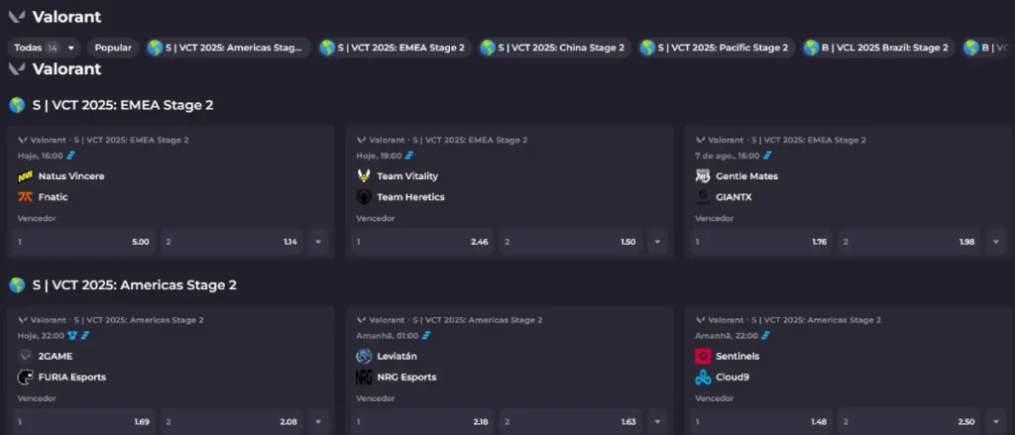
Task: Click stats icon next to Amanhã, 22:00
Action: [x=766, y=335]
